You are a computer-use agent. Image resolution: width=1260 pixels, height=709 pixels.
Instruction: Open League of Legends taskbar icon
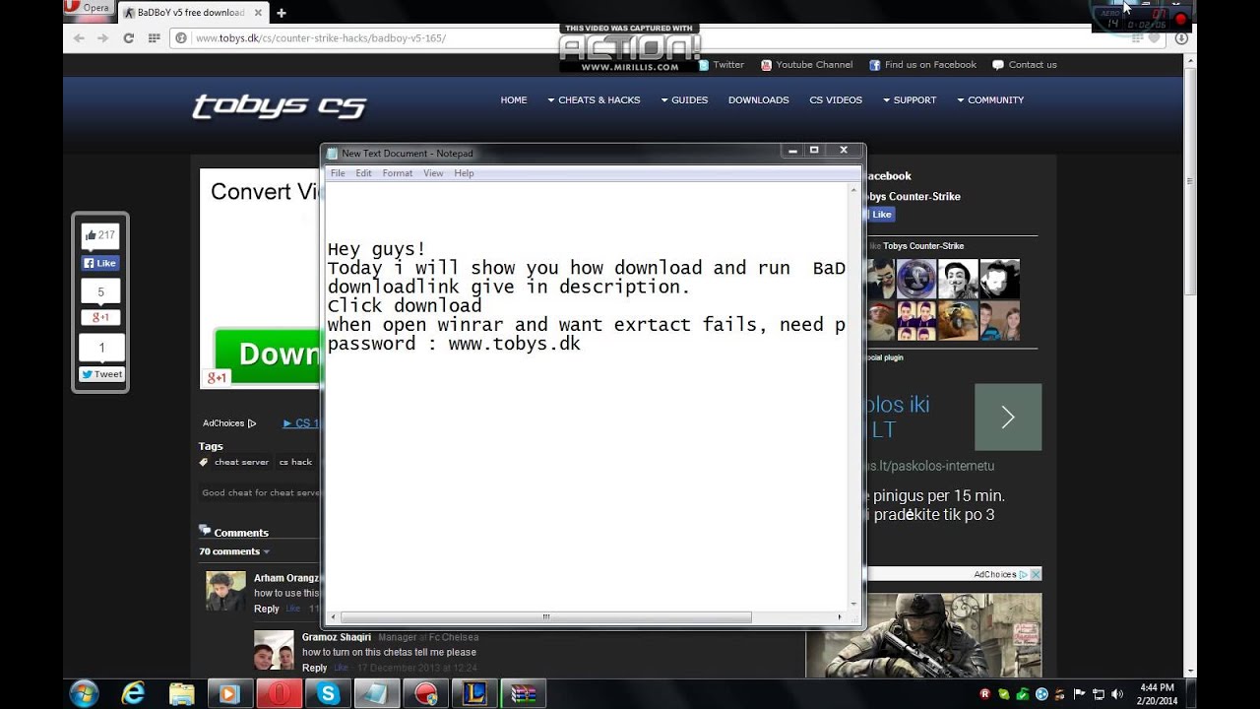pos(474,693)
